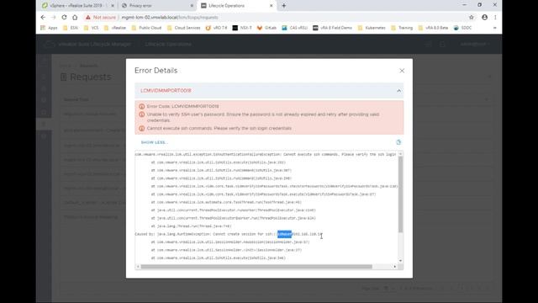538x303 pixels.
Task: Open the NSX-T bookmark
Action: pyautogui.click(x=242, y=28)
